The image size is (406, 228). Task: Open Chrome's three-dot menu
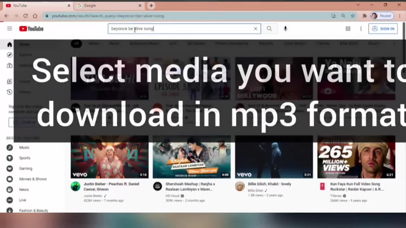point(399,16)
